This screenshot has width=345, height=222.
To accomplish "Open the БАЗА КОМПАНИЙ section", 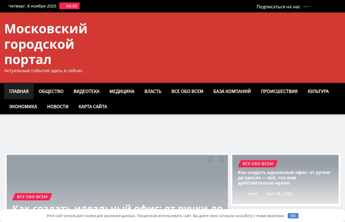I will click(x=232, y=91).
